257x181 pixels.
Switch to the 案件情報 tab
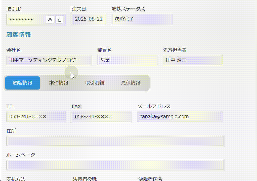(59, 83)
